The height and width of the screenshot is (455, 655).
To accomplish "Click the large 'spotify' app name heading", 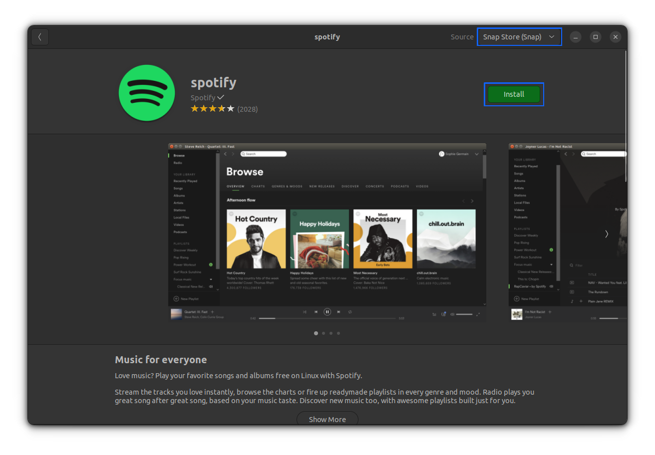I will [214, 82].
